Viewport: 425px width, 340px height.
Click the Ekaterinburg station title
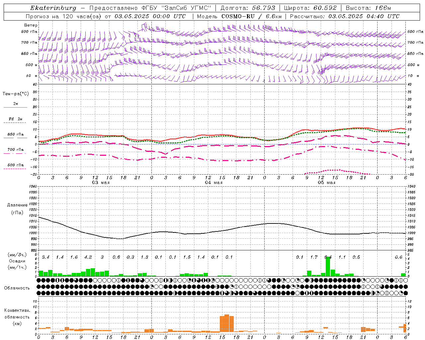(53, 8)
